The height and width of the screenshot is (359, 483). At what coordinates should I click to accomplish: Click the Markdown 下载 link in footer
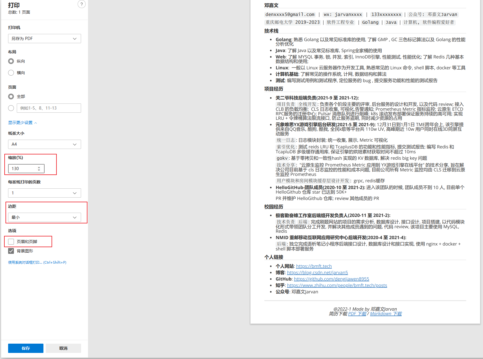(x=386, y=314)
